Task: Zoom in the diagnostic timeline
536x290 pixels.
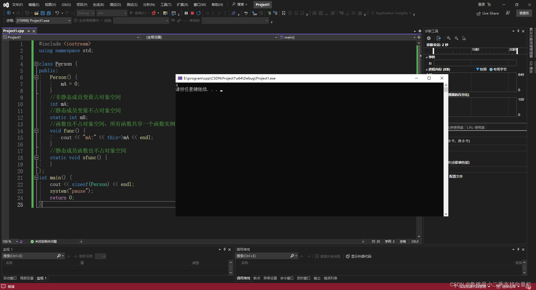Action: point(449,38)
